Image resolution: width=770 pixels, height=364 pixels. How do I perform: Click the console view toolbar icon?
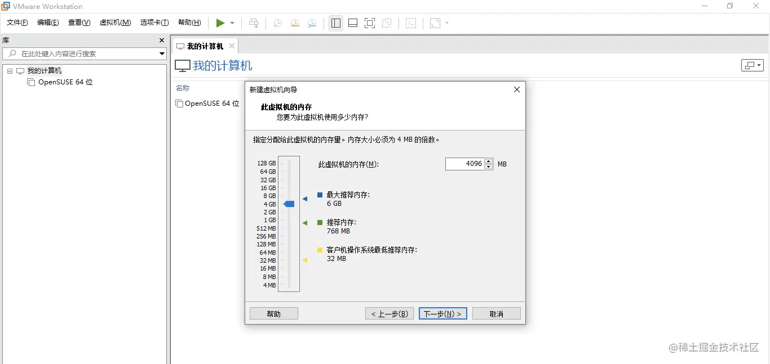411,23
